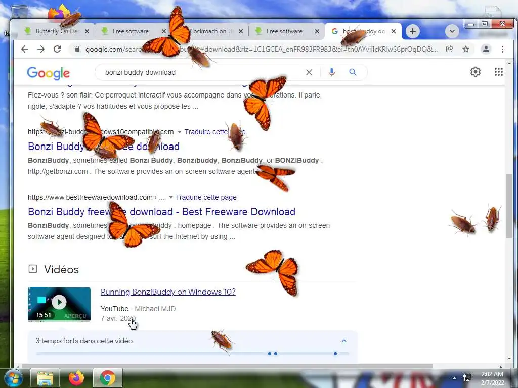
Task: Open File Explorer from the taskbar
Action: pyautogui.click(x=45, y=378)
